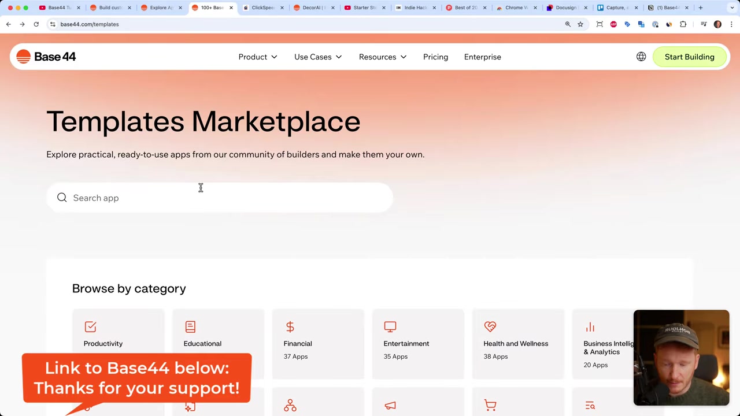Open the Chrome three-dot menu
Viewport: 740px width, 416px height.
point(731,24)
